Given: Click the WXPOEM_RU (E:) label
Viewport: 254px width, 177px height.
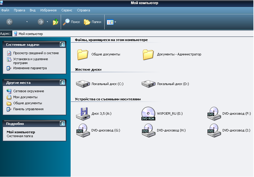Looking at the screenshot, I should pyautogui.click(x=170, y=114).
